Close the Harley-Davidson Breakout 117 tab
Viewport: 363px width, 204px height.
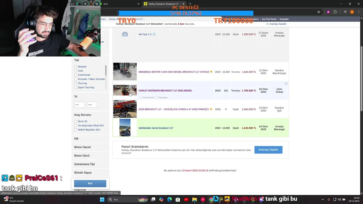click(183, 4)
